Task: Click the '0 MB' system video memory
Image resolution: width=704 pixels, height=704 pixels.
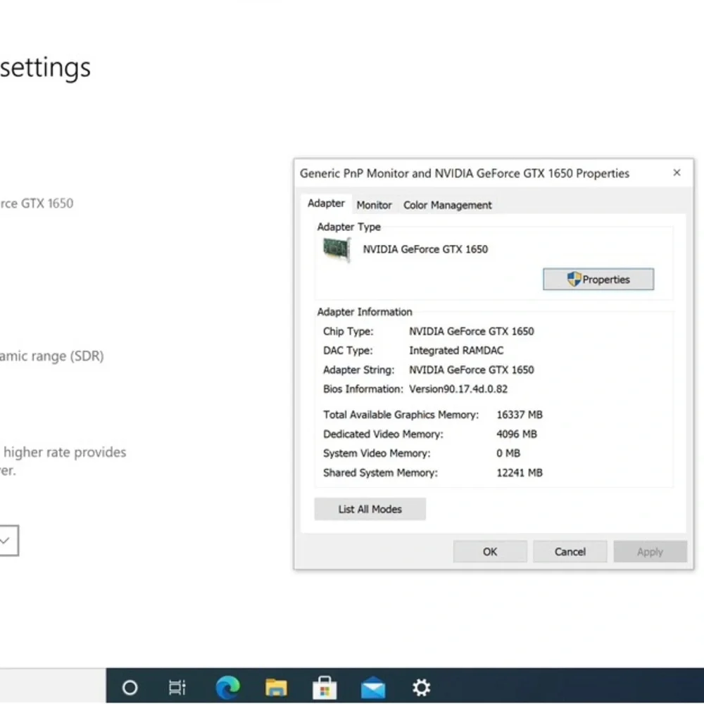Action: [x=508, y=453]
